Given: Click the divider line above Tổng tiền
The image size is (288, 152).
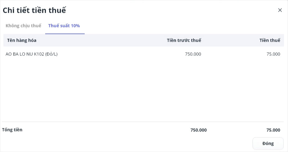Looking at the screenshot, I should [143, 121].
